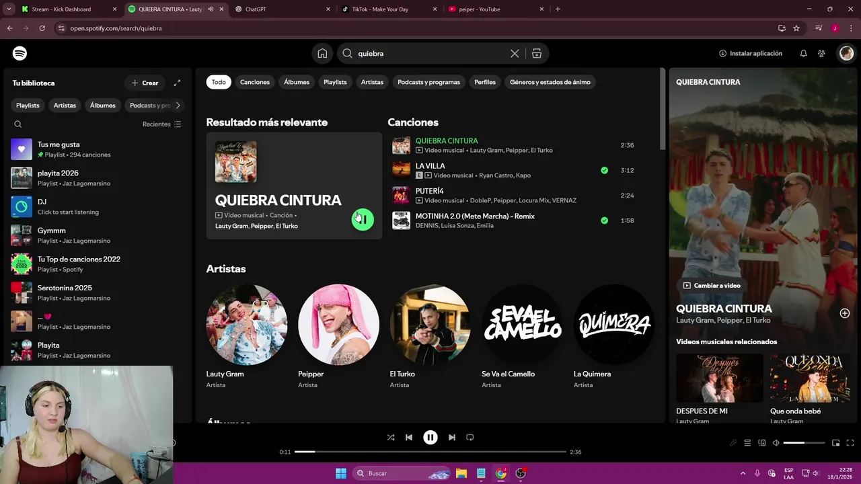
Task: Switch to the ChatGPT browser tab
Action: click(x=283, y=9)
